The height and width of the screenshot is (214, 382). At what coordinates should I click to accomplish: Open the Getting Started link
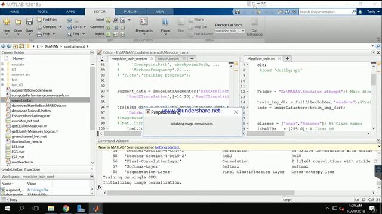coord(167,147)
